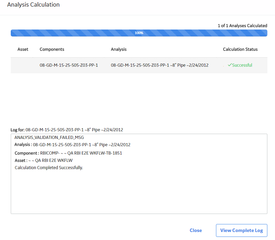This screenshot has height=240, width=275.
Task: Click the Asset column header
Action: point(23,49)
